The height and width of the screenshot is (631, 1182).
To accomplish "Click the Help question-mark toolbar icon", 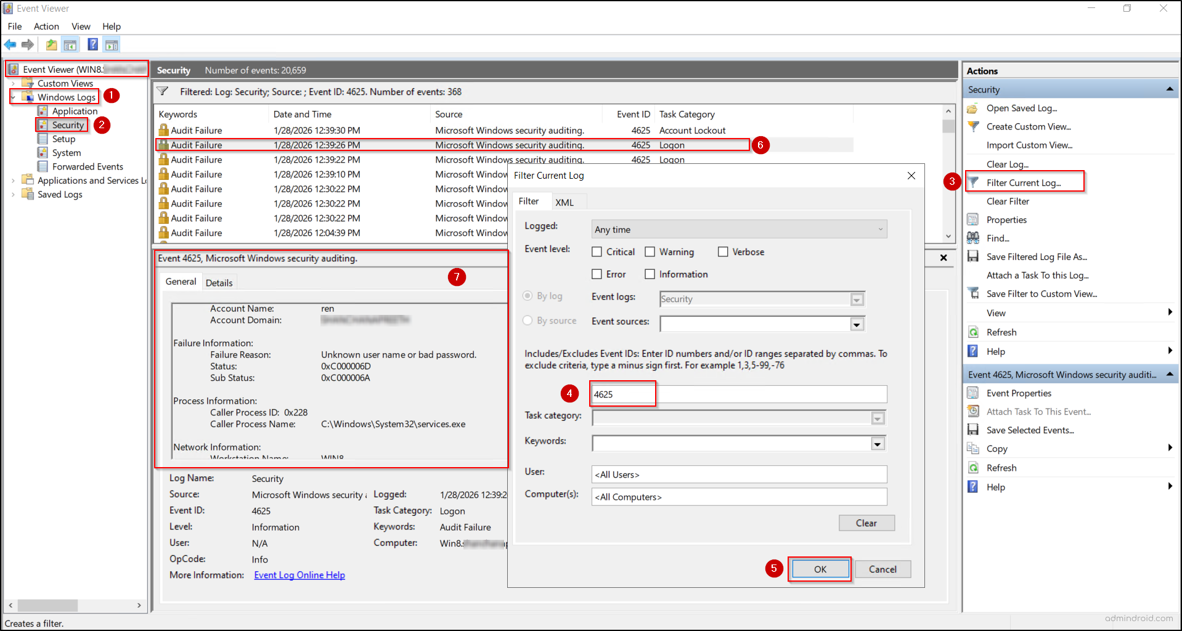I will tap(92, 44).
